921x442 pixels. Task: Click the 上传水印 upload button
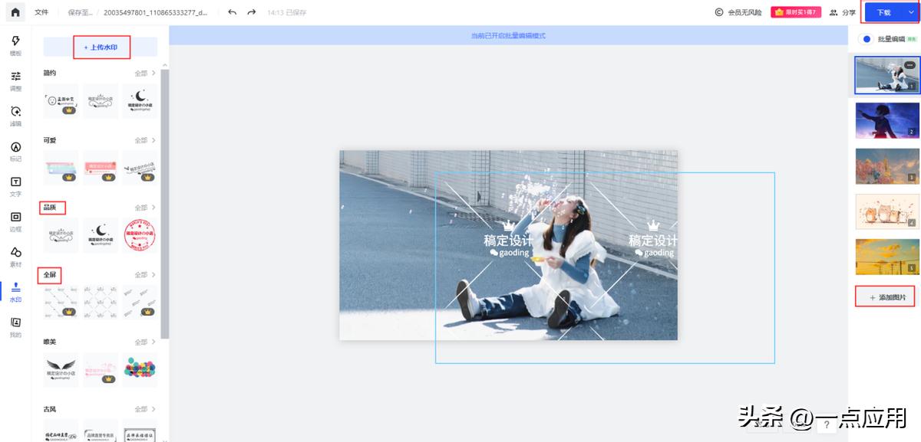pos(101,47)
